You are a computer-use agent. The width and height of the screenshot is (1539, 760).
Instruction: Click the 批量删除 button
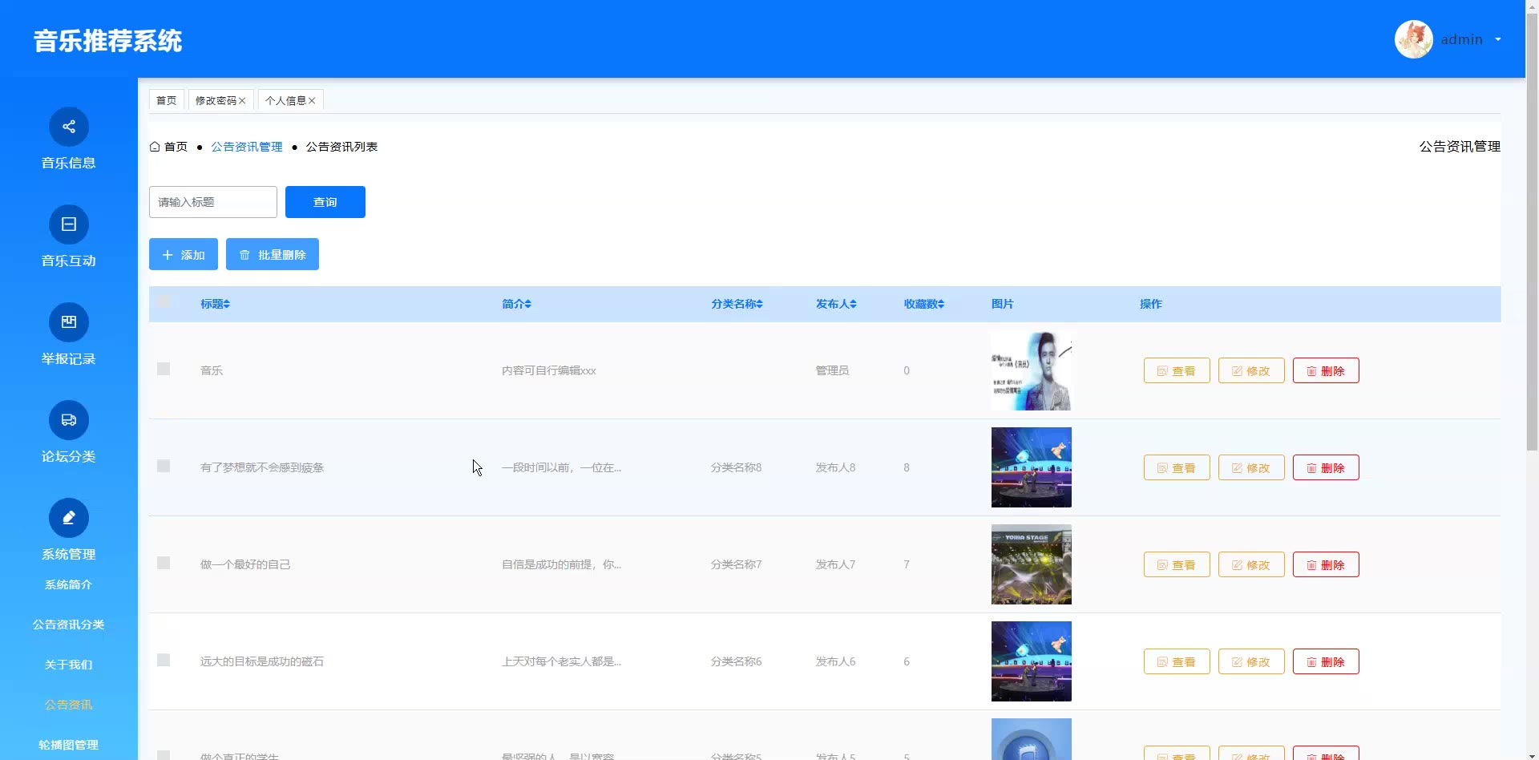click(x=273, y=255)
